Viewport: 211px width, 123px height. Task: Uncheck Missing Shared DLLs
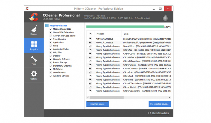(x=51, y=29)
